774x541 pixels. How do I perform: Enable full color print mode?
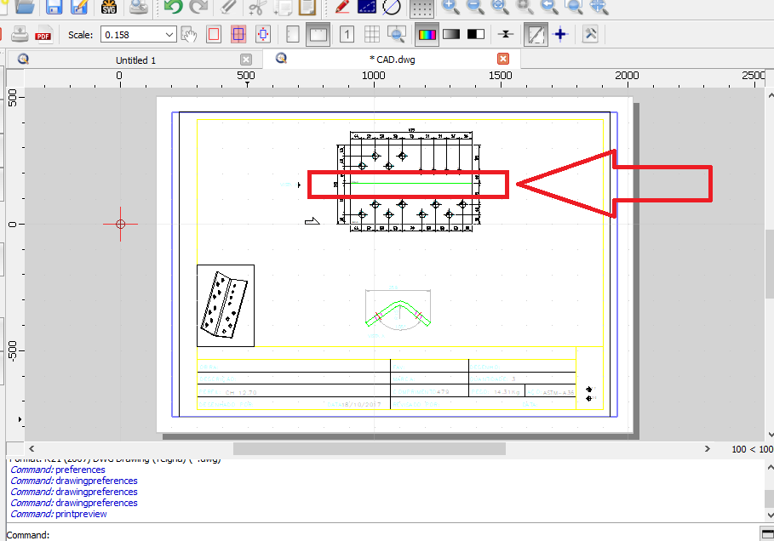coord(427,35)
